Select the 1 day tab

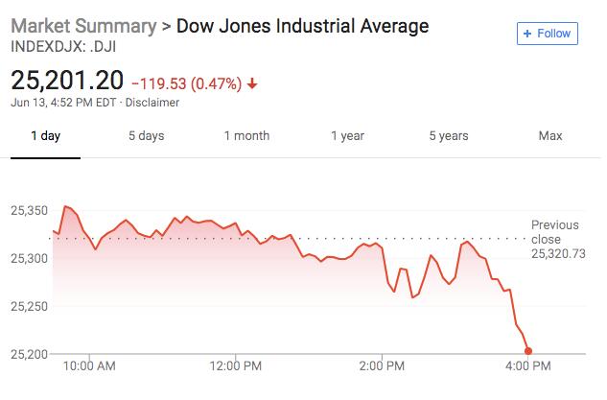click(x=45, y=135)
